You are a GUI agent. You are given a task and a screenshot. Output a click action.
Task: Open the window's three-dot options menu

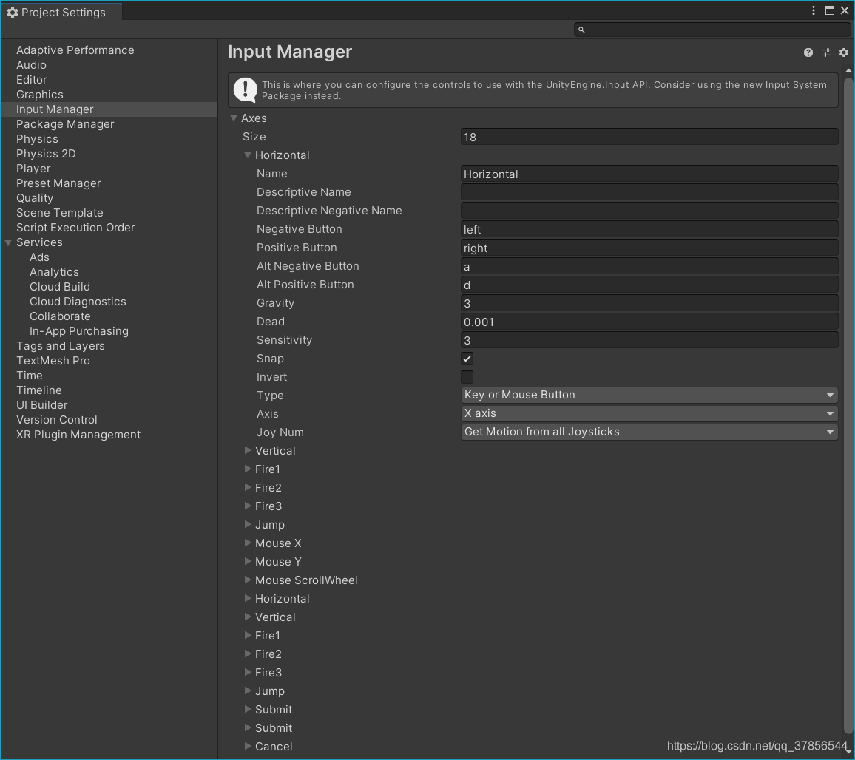tap(814, 10)
